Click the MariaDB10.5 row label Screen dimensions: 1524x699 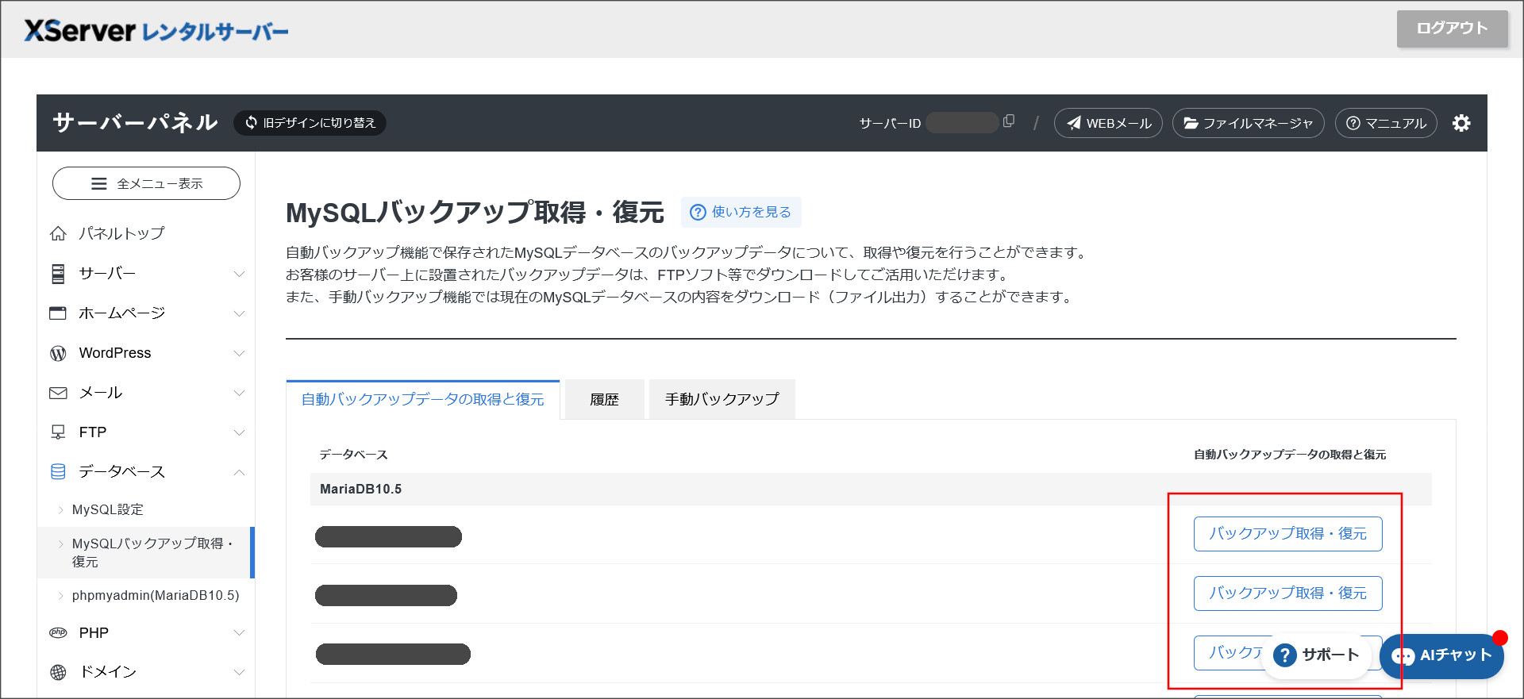(361, 489)
